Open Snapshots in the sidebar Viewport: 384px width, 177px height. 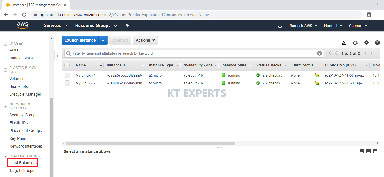tap(19, 86)
